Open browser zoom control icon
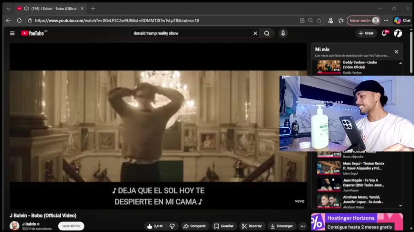Viewport: 414px width, 232px height. pos(310,20)
